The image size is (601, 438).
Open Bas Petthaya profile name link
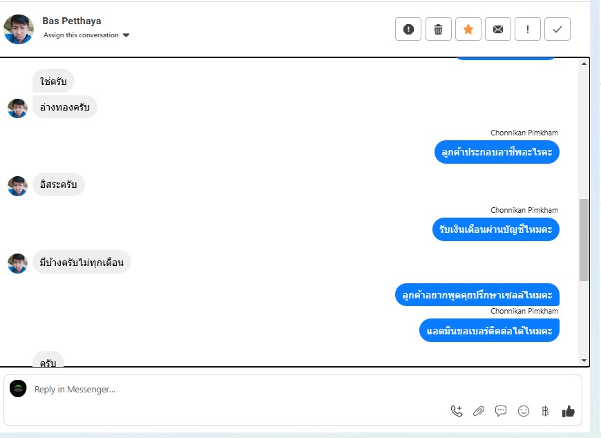(x=72, y=21)
